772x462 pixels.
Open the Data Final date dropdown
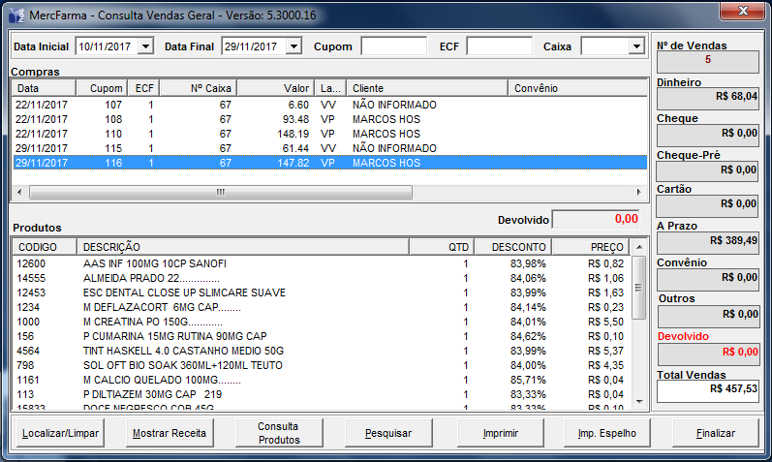click(x=293, y=46)
